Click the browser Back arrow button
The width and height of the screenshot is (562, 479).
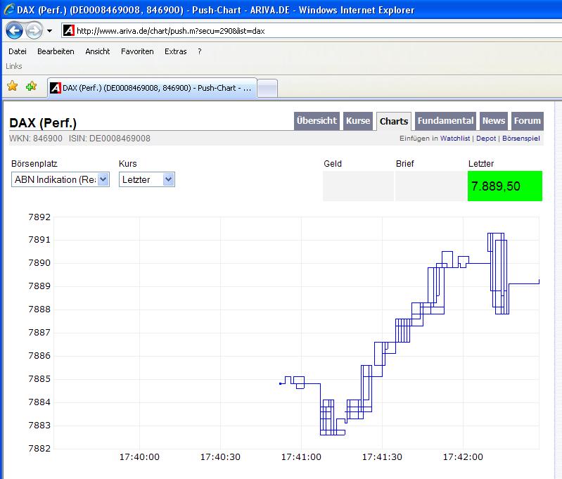pos(14,31)
